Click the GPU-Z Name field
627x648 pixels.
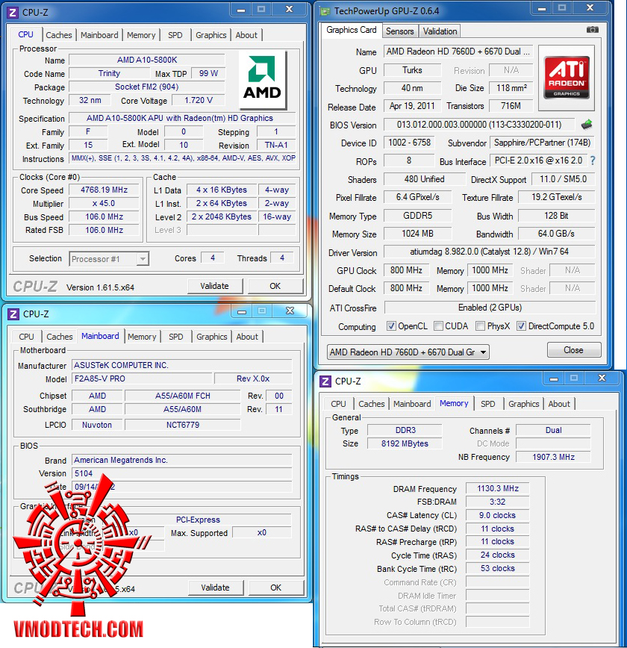[458, 52]
